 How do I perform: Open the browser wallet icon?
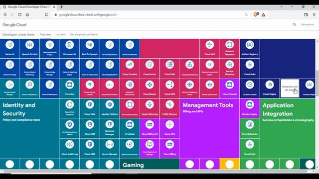(x=306, y=14)
